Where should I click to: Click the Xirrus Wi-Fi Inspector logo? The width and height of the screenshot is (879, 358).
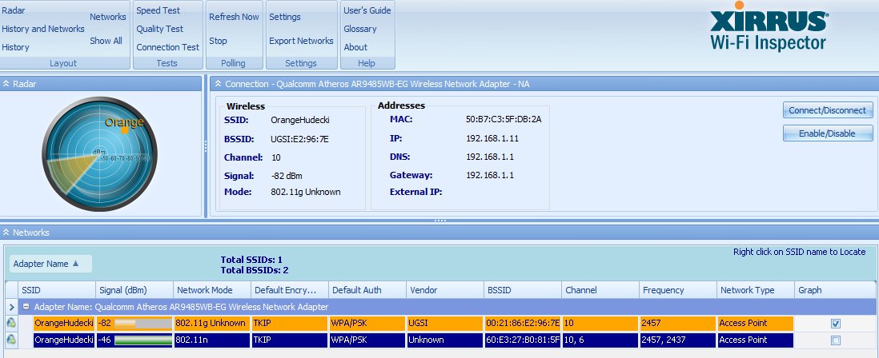tap(767, 30)
